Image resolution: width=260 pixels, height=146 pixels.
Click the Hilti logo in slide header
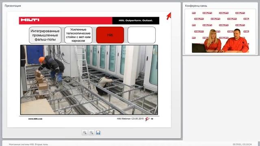point(30,20)
